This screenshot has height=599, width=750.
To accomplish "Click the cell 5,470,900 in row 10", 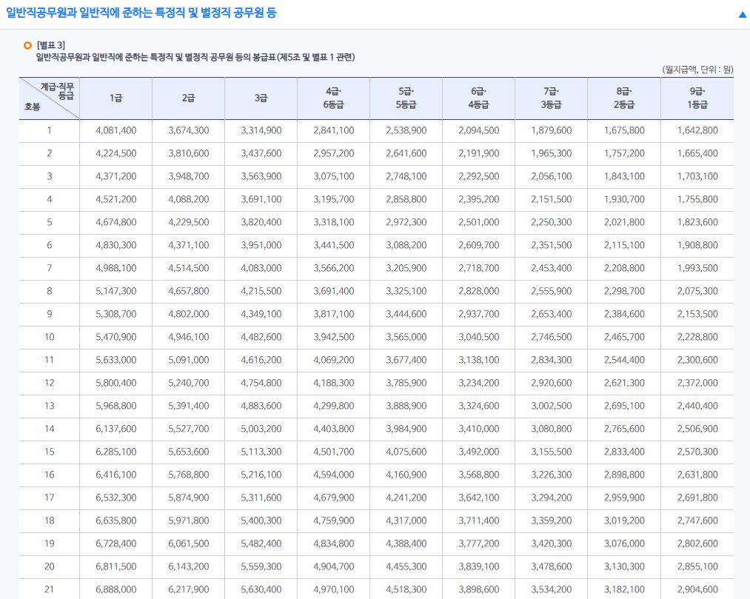I will (x=115, y=338).
